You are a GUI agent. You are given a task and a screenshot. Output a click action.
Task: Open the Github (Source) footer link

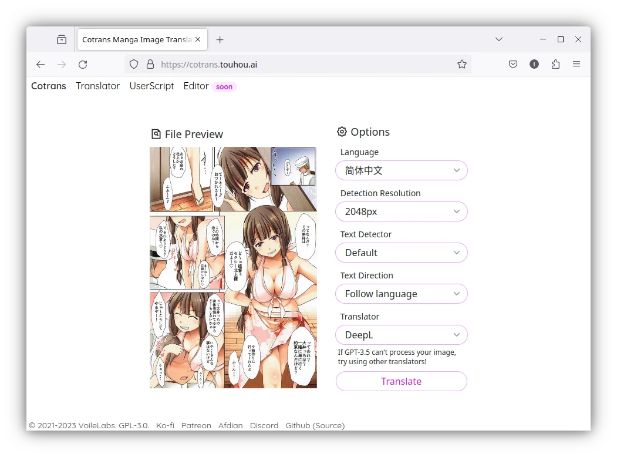[315, 425]
